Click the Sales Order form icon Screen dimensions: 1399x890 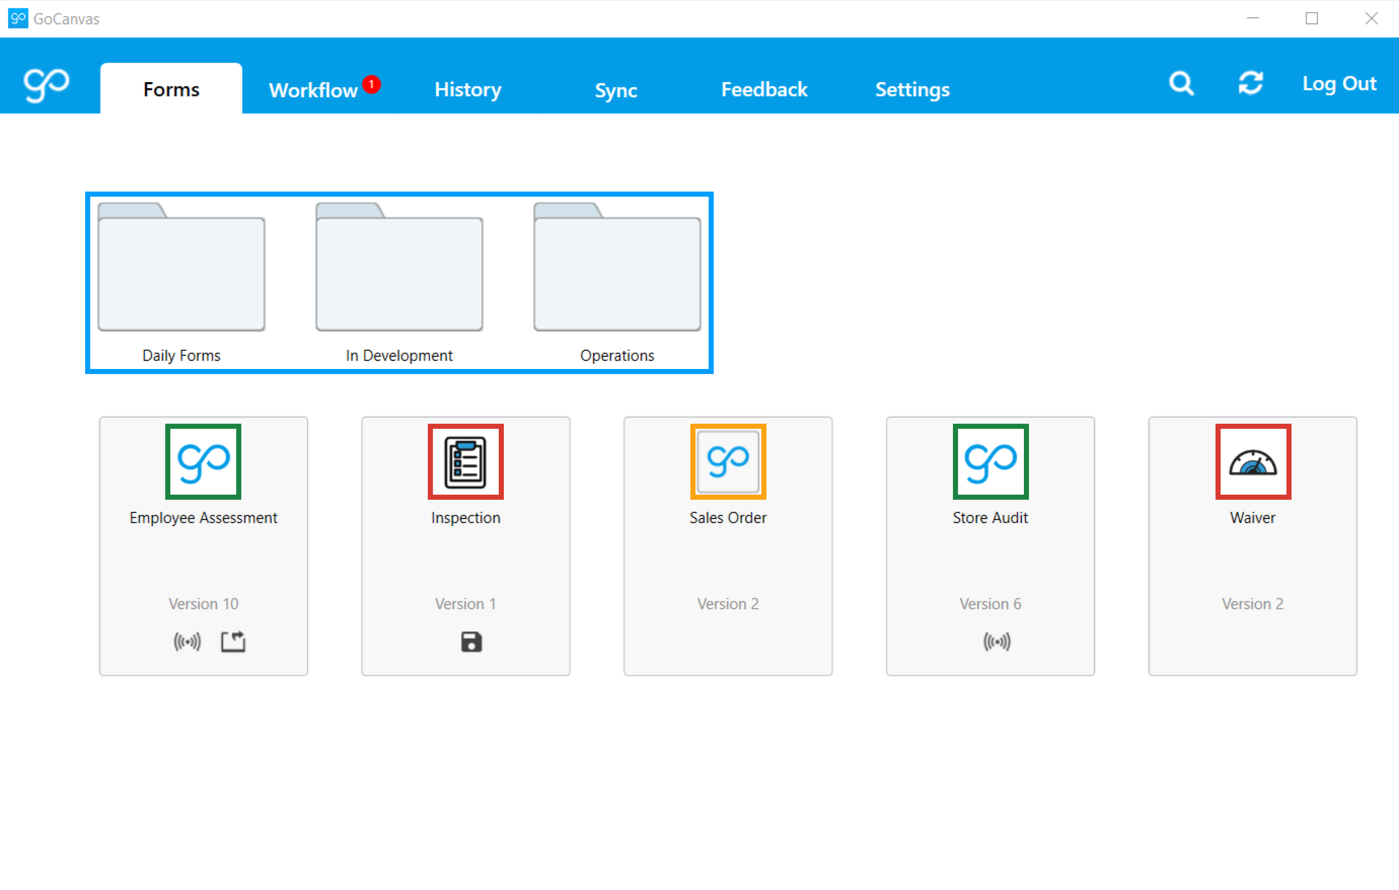(x=728, y=462)
